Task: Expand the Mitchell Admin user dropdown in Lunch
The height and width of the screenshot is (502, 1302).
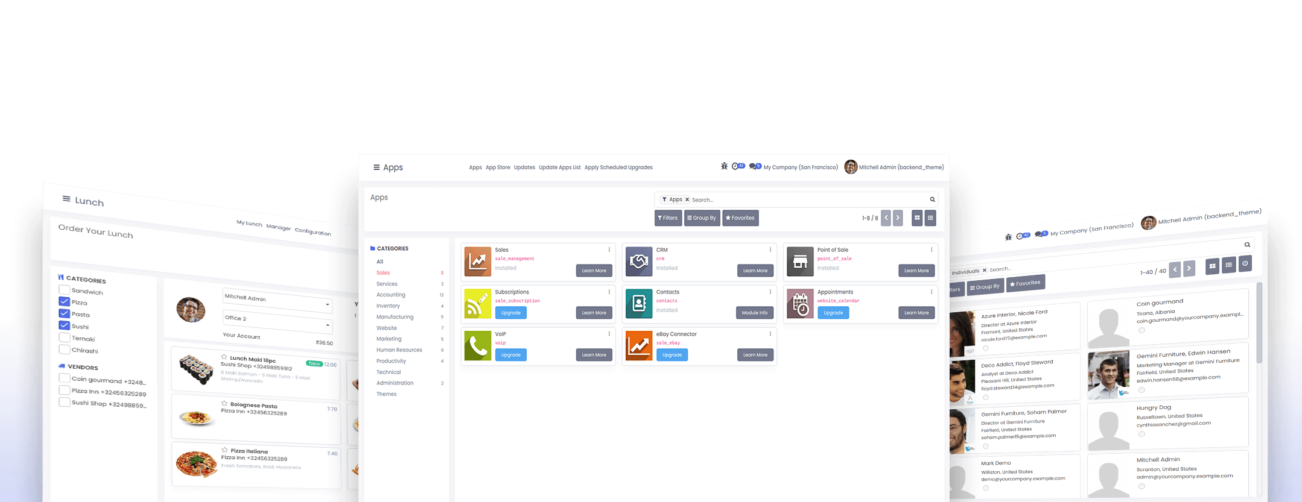Action: 278,301
